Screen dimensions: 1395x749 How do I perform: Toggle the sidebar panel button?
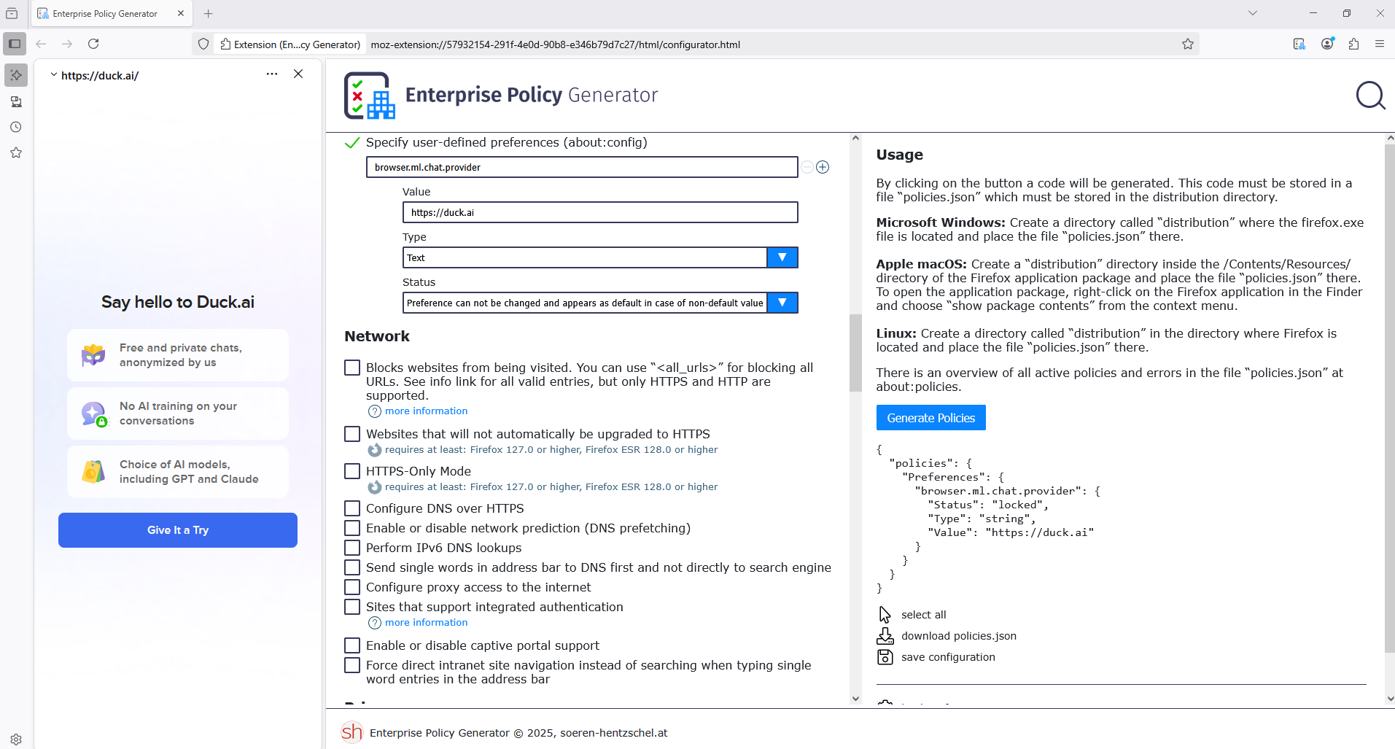15,44
